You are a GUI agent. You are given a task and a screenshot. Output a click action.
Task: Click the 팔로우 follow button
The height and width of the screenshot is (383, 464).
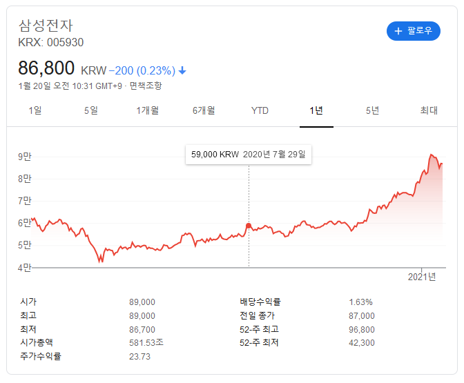413,31
